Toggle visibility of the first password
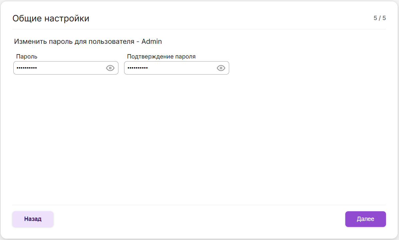 pos(110,68)
